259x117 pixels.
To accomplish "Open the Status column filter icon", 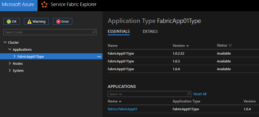I will pos(230,45).
